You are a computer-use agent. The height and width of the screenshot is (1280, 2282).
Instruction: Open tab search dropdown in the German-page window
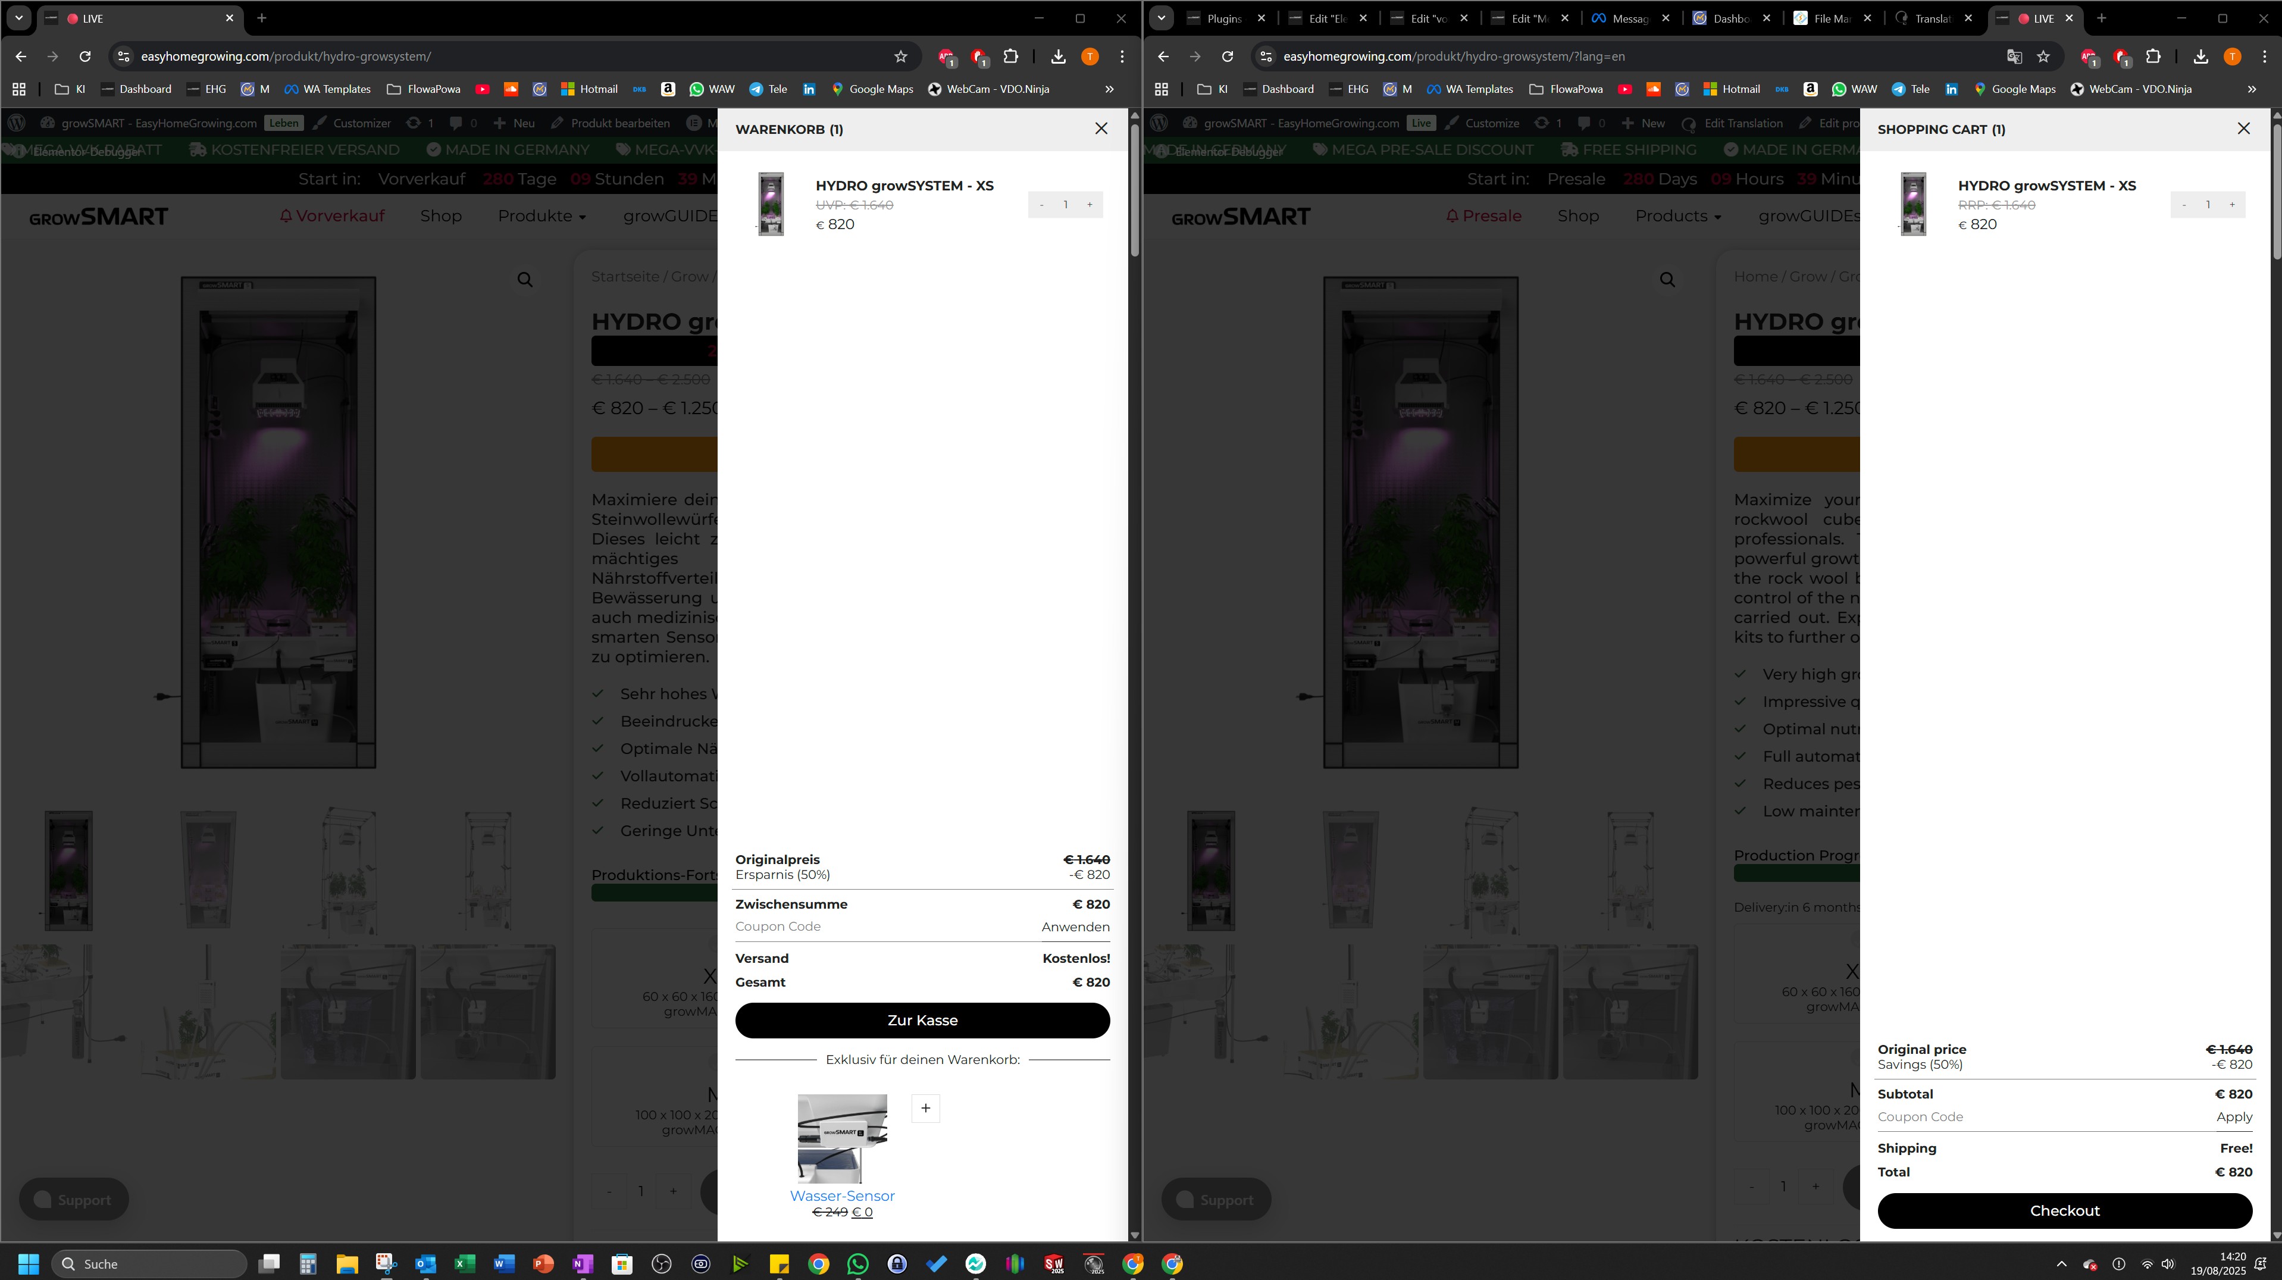18,18
